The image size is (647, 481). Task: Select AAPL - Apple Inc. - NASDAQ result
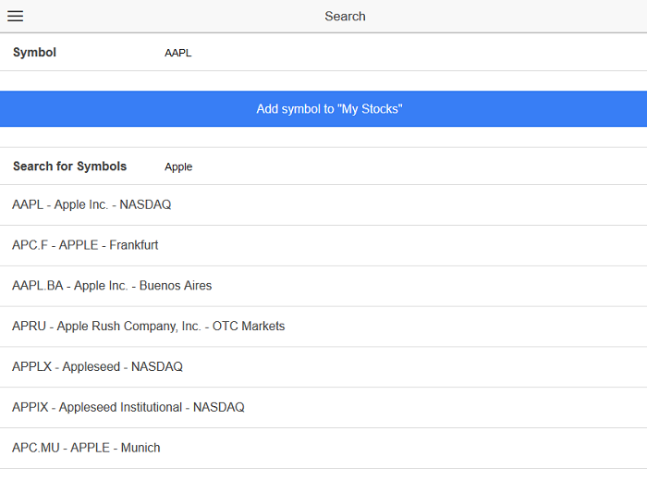pyautogui.click(x=92, y=204)
